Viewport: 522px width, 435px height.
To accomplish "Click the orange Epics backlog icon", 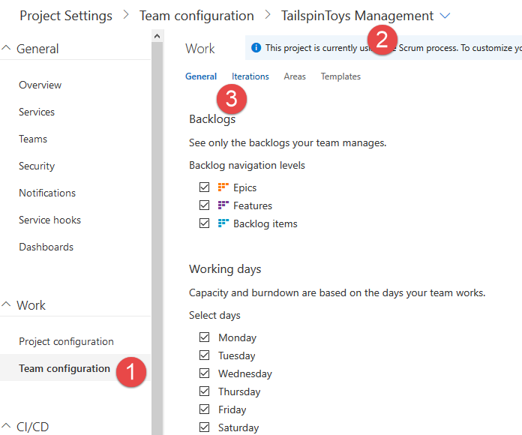I will tap(223, 187).
